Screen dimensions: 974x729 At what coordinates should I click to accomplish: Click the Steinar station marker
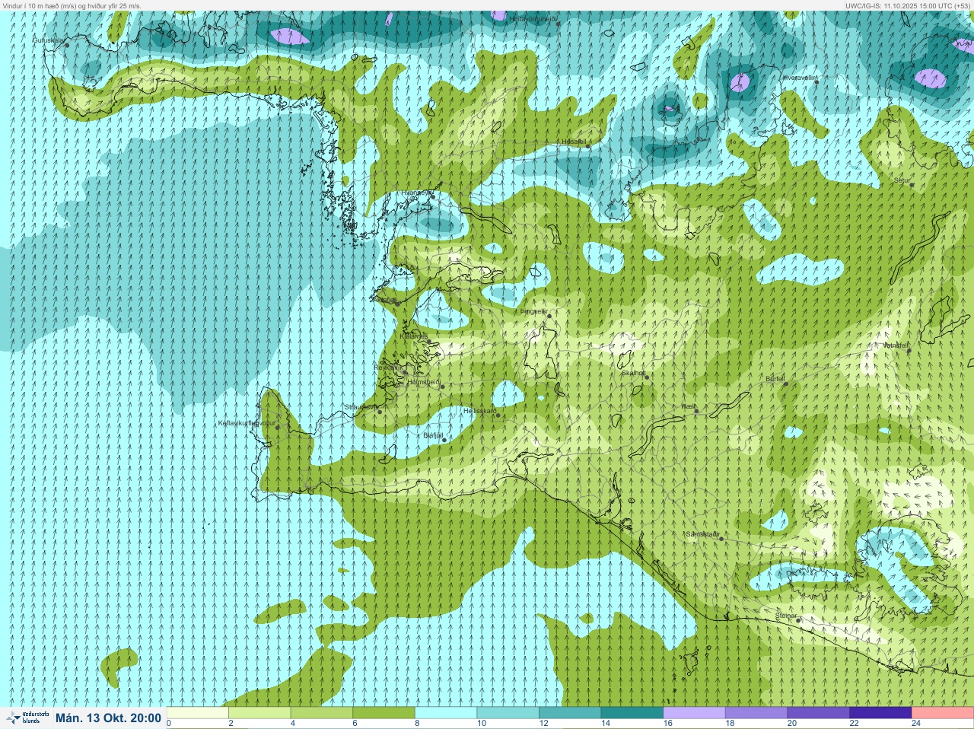(798, 620)
